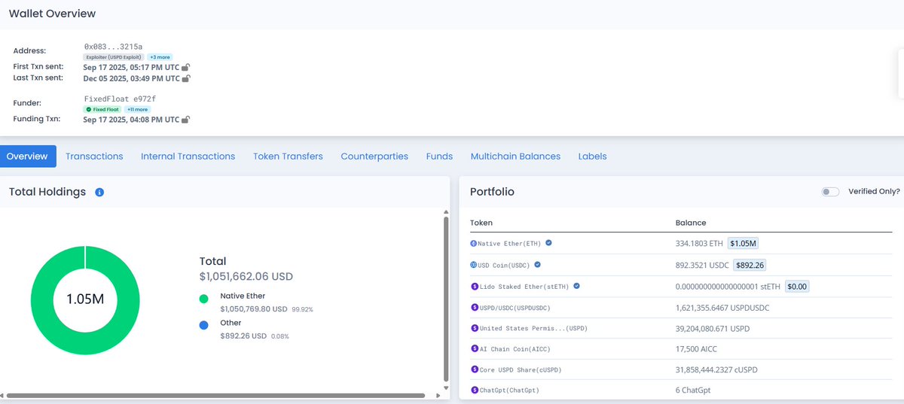Click the $1,050,769.80 USD Native Ether value
Viewport: 904px width, 404px height.
tap(254, 309)
